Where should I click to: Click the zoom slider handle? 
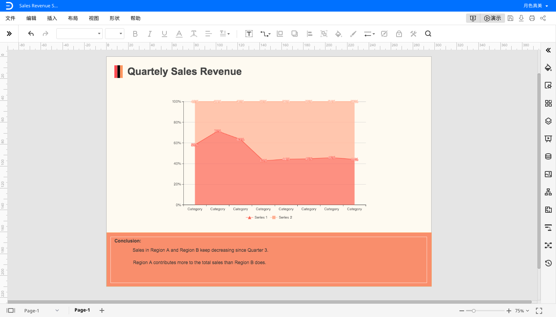pos(473,311)
